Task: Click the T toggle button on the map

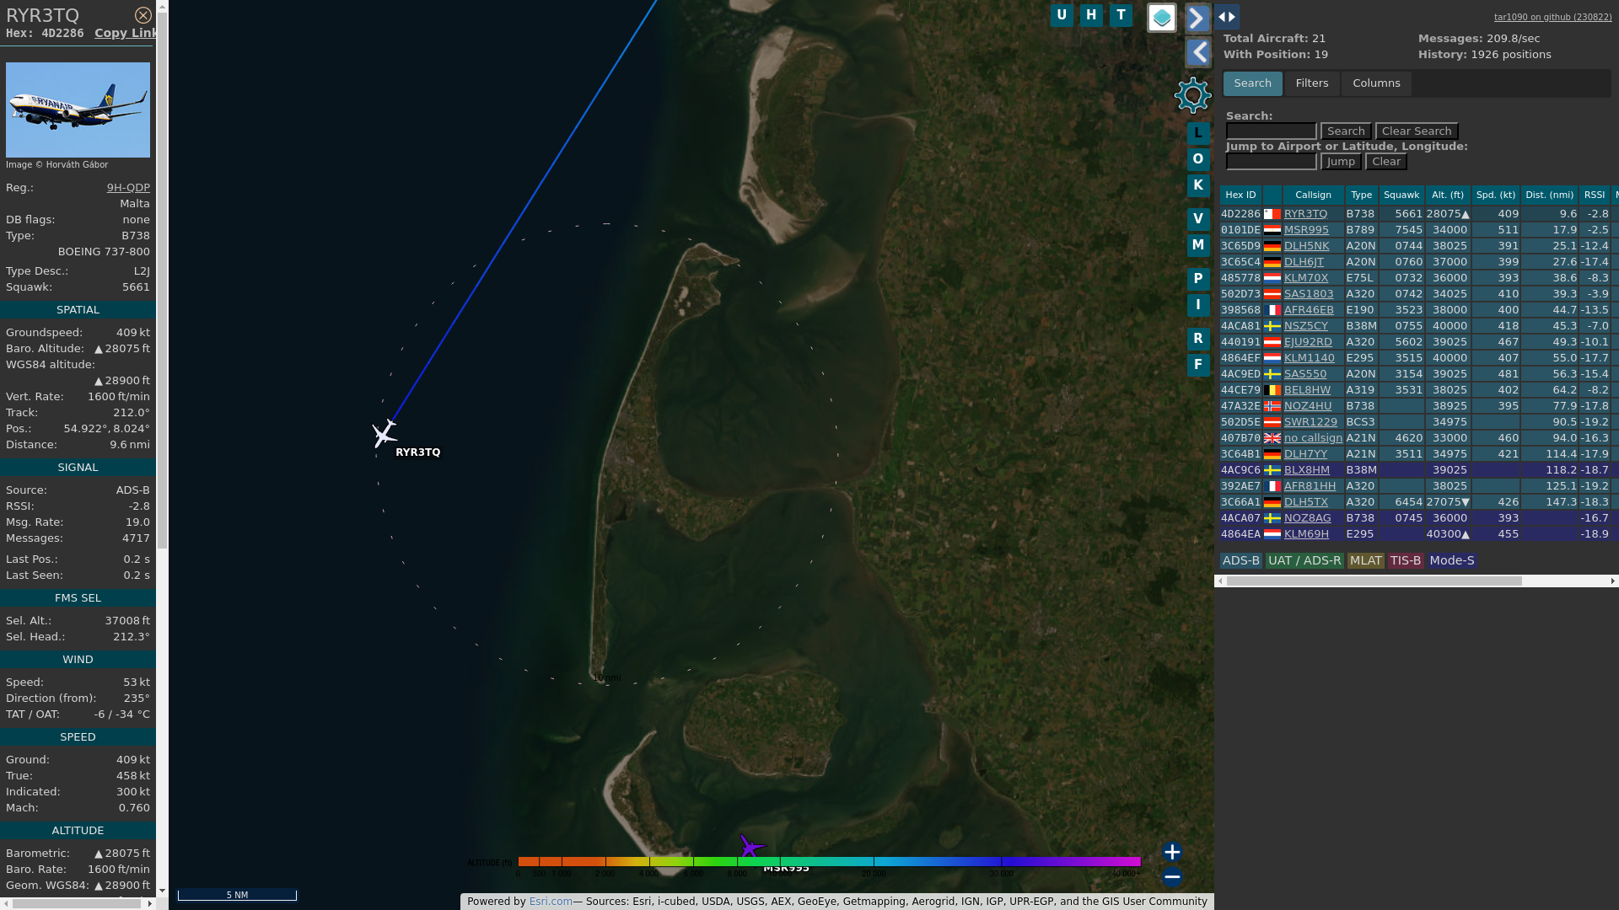Action: (1121, 15)
